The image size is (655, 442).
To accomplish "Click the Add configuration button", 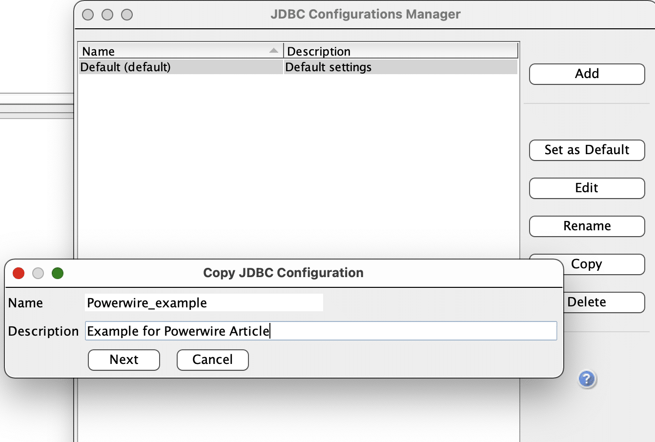I will click(587, 74).
